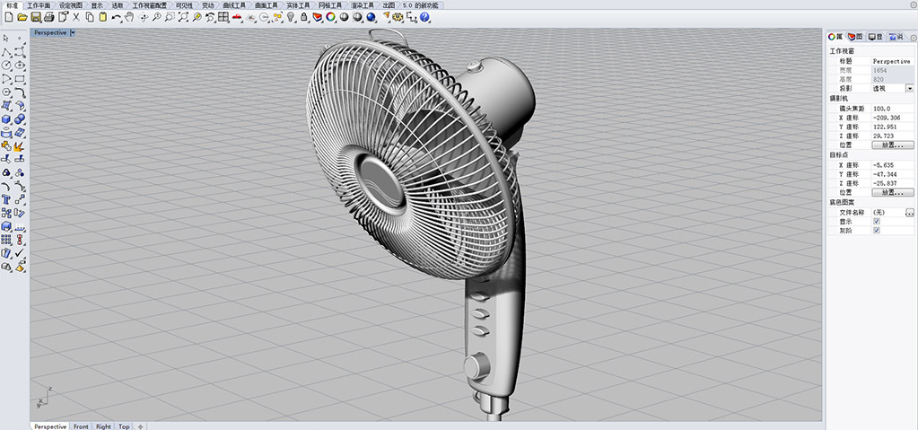The image size is (918, 430).
Task: Select the Box solid tool
Action: click(6, 118)
